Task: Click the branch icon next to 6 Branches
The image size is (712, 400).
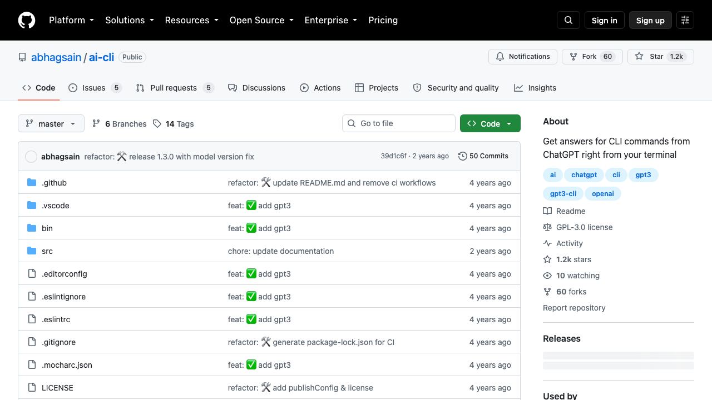Action: point(96,123)
